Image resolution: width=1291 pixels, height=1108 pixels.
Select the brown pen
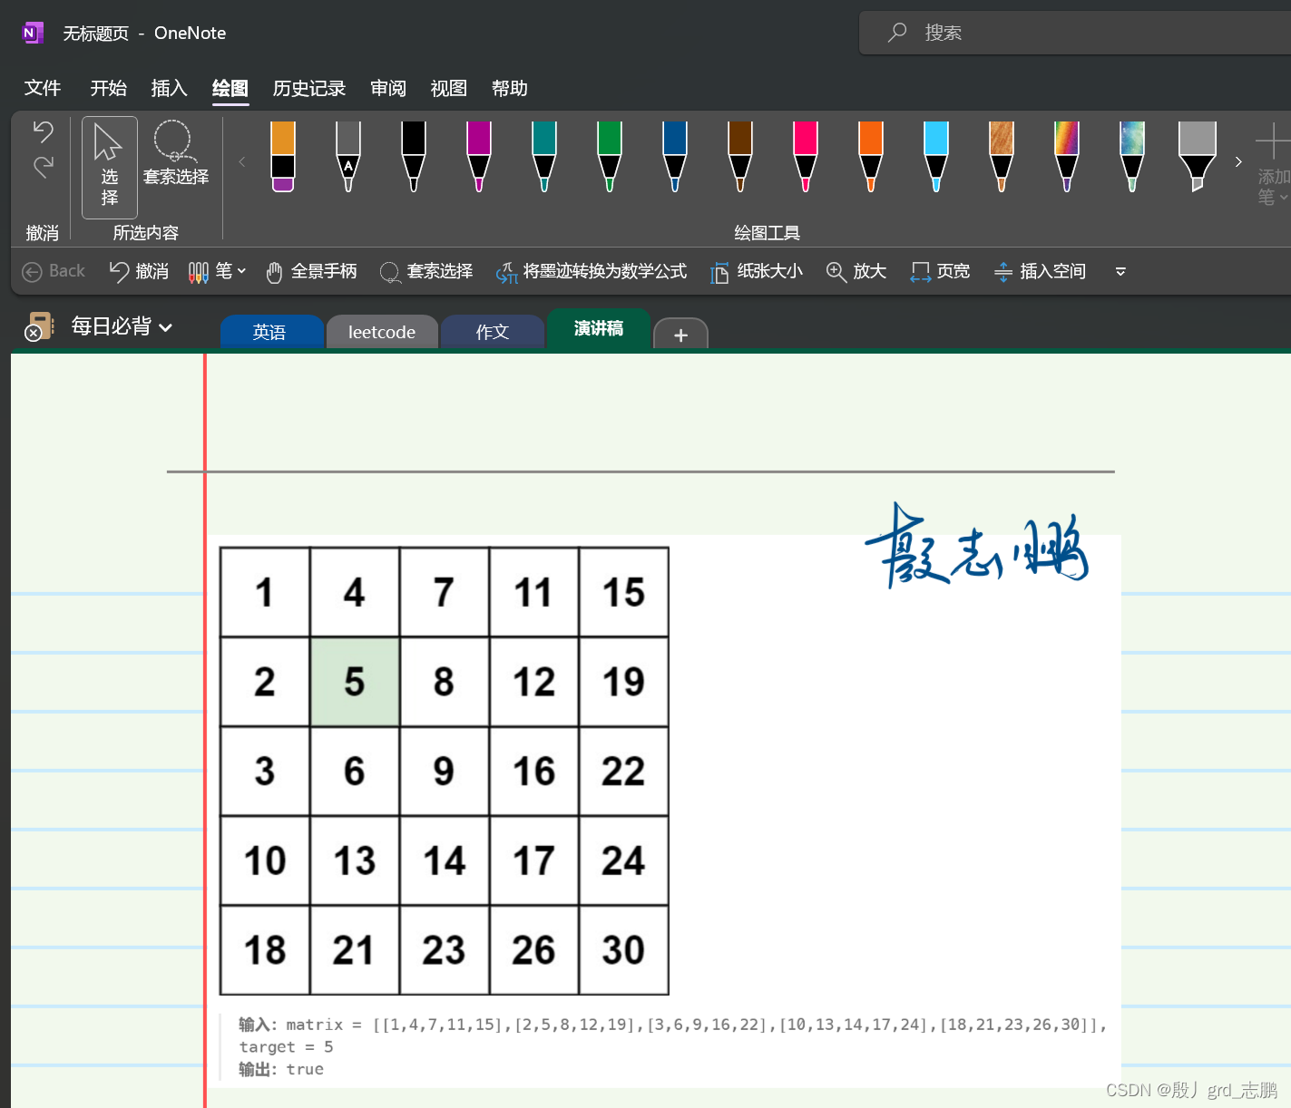point(740,156)
